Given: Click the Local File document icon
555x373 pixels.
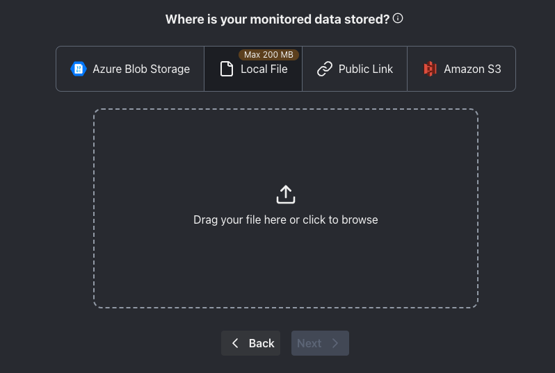Looking at the screenshot, I should point(226,69).
